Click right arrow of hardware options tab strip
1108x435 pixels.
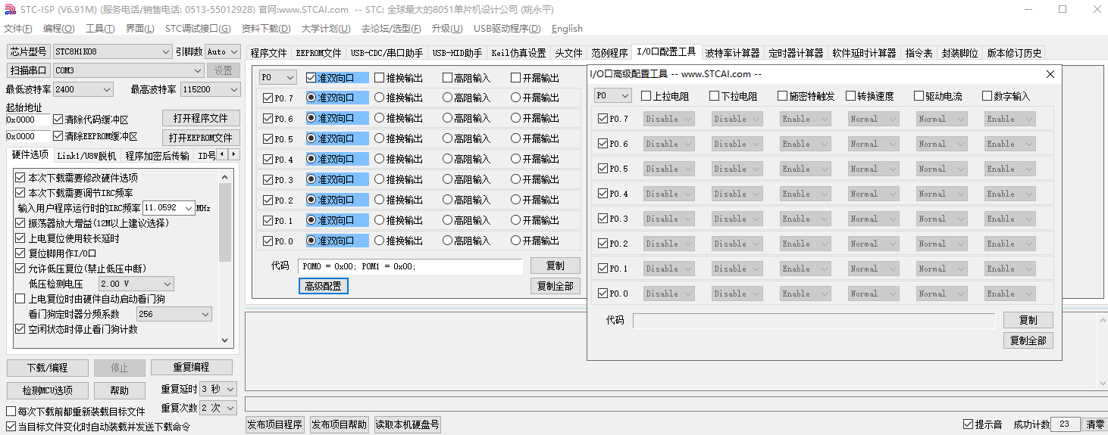point(233,154)
